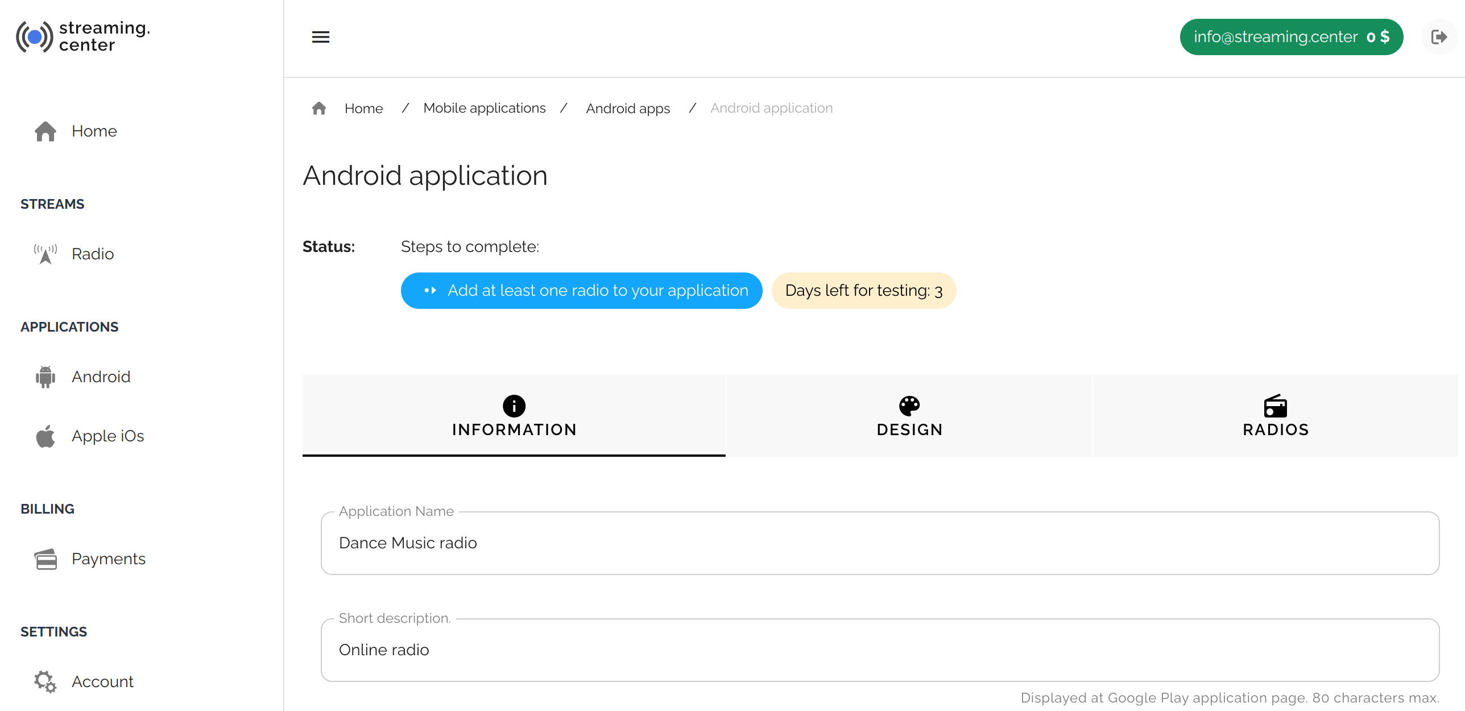The height and width of the screenshot is (711, 1465).
Task: Go to Mobile applications breadcrumb link
Action: 485,108
